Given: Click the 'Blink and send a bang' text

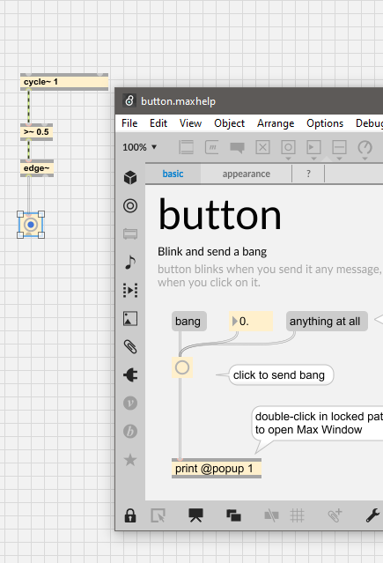Looking at the screenshot, I should (212, 252).
